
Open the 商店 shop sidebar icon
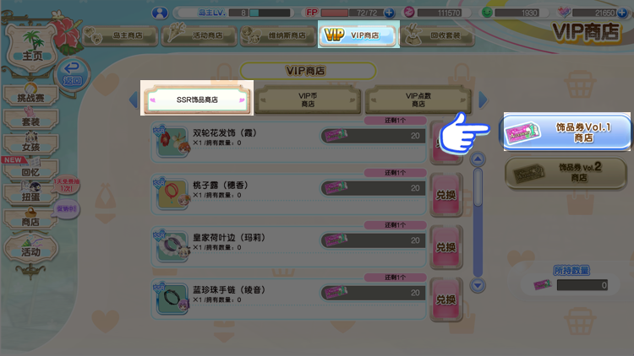pyautogui.click(x=30, y=219)
